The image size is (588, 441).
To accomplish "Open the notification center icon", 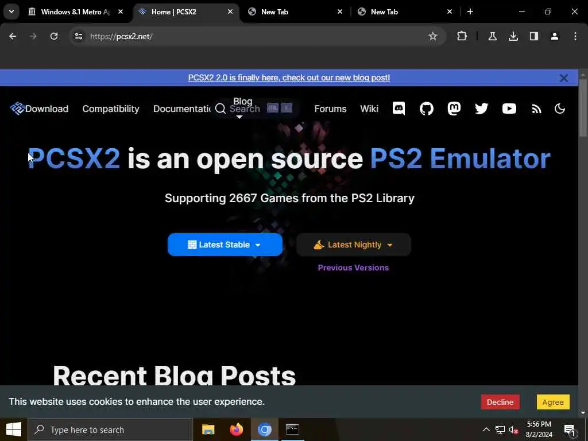I will pos(570,430).
